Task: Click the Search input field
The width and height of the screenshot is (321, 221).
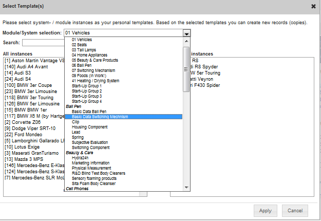Action: tap(43, 43)
